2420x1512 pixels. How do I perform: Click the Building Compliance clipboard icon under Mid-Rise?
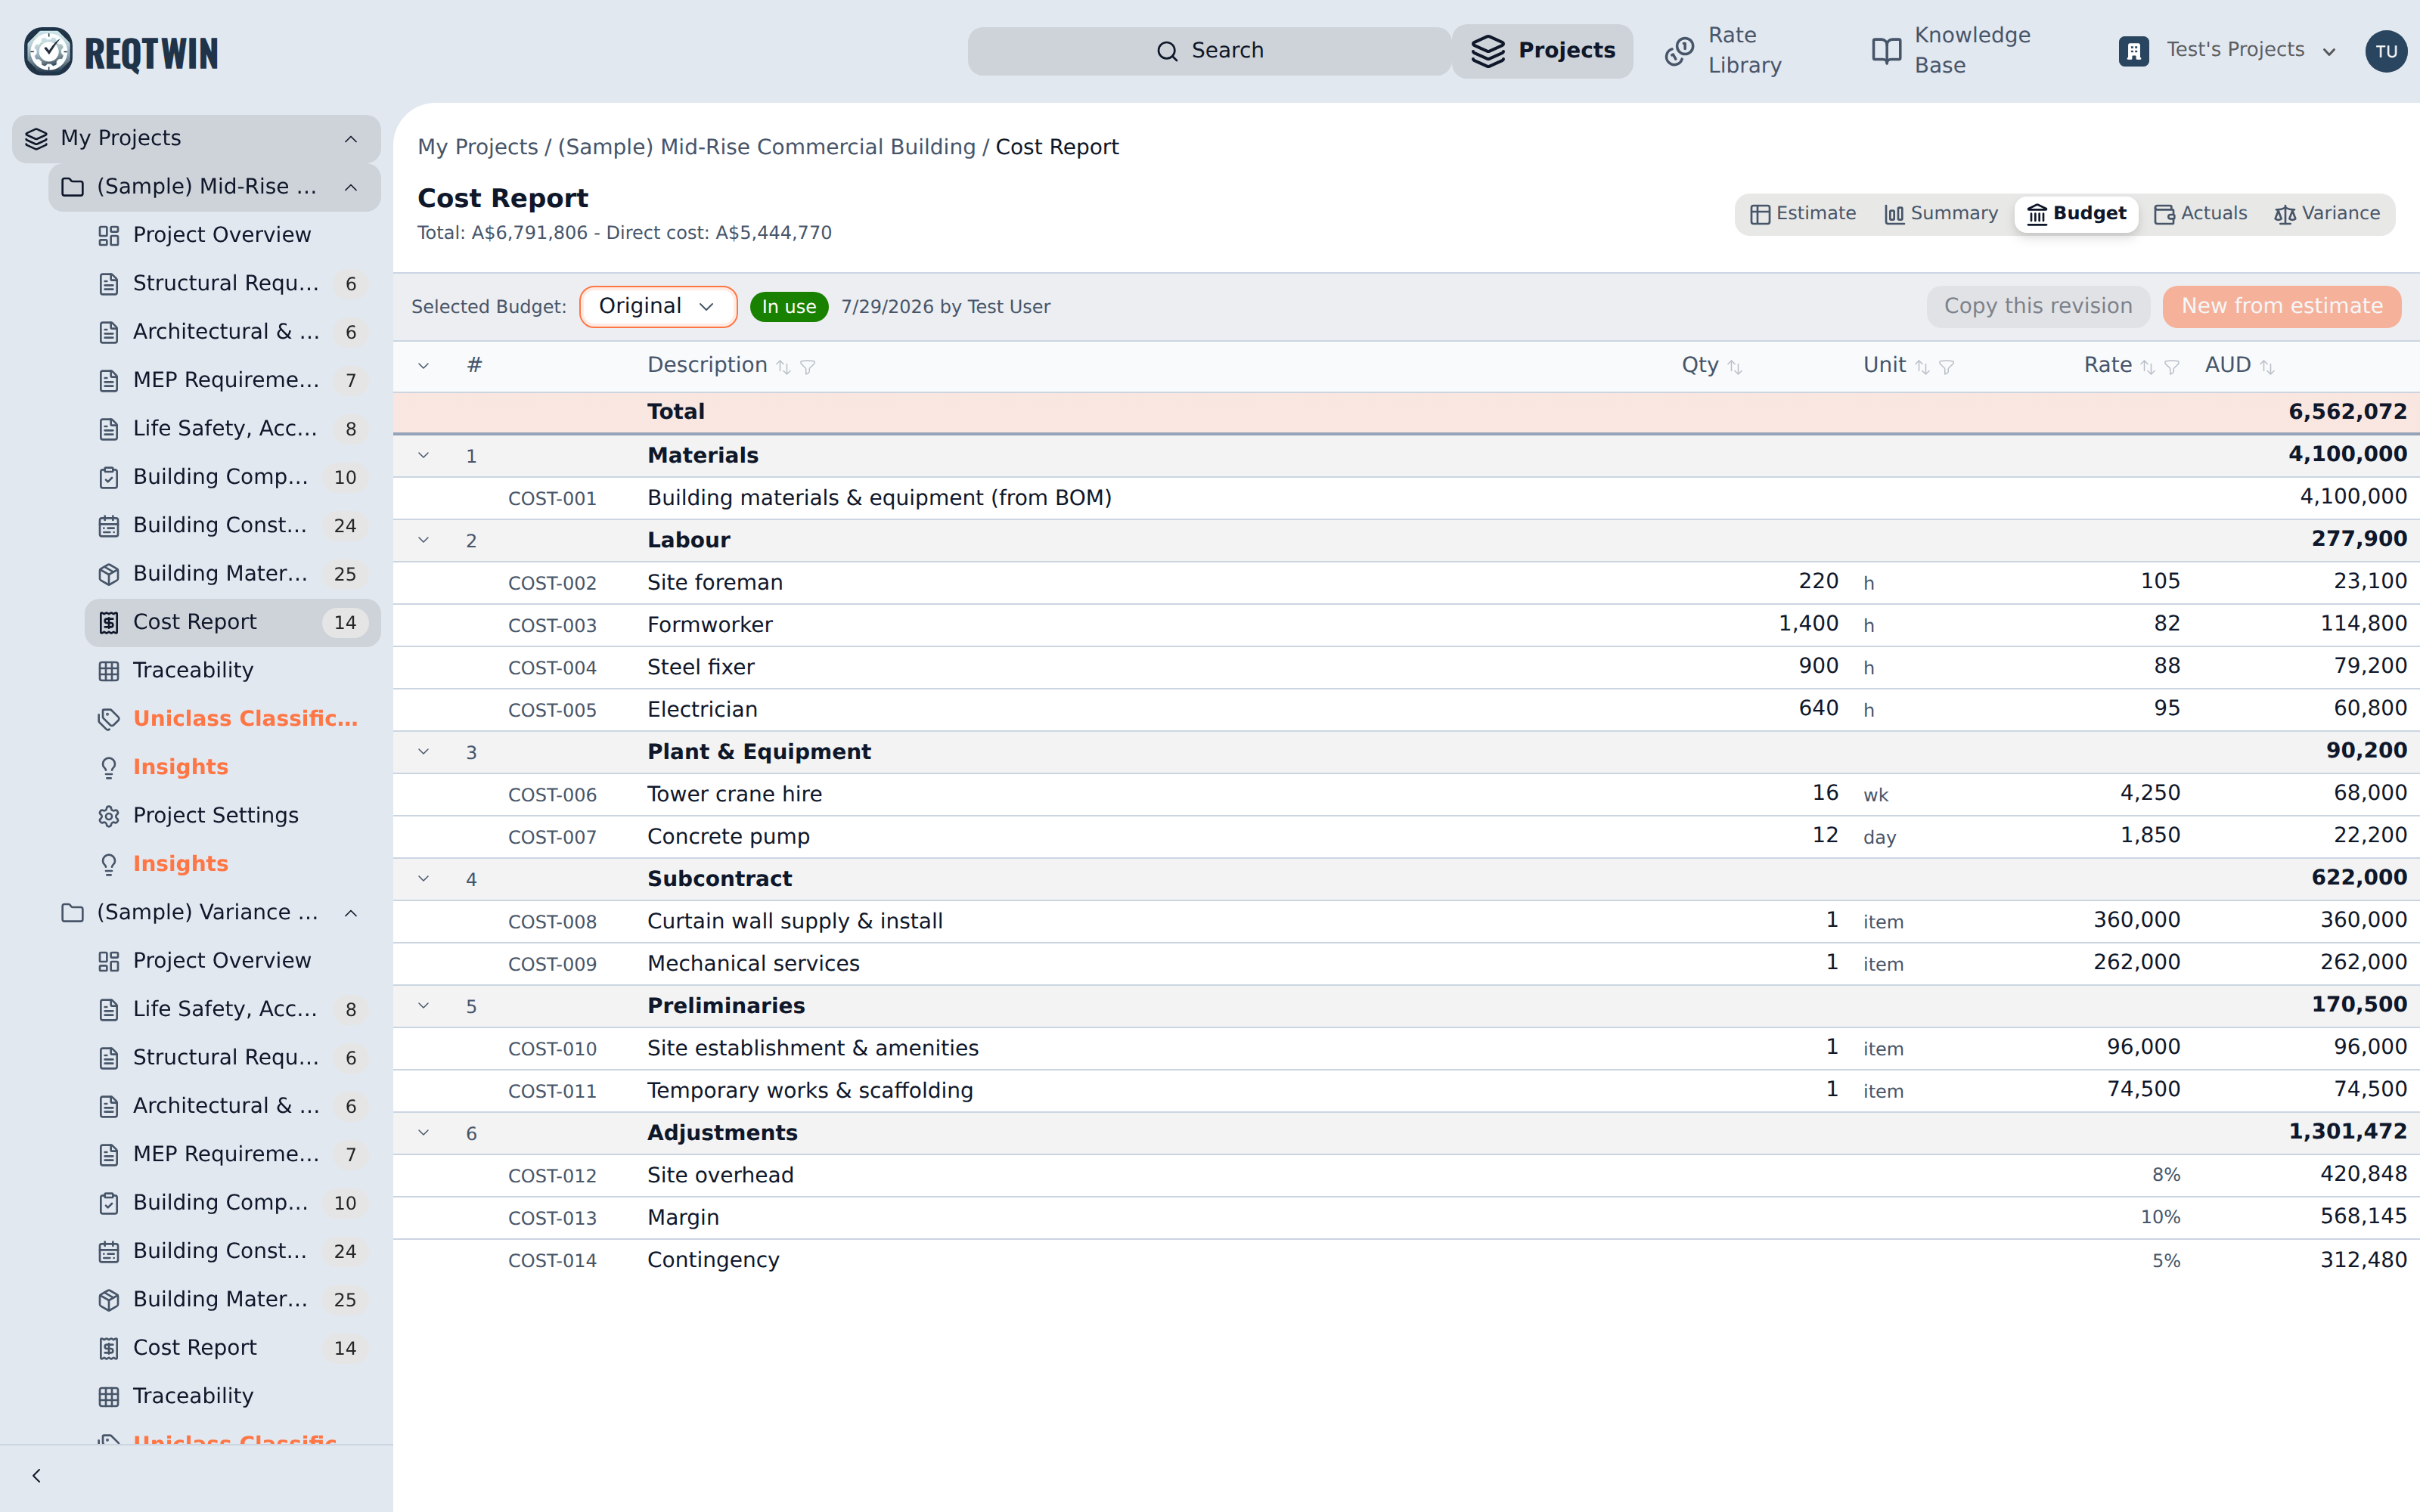pyautogui.click(x=109, y=477)
